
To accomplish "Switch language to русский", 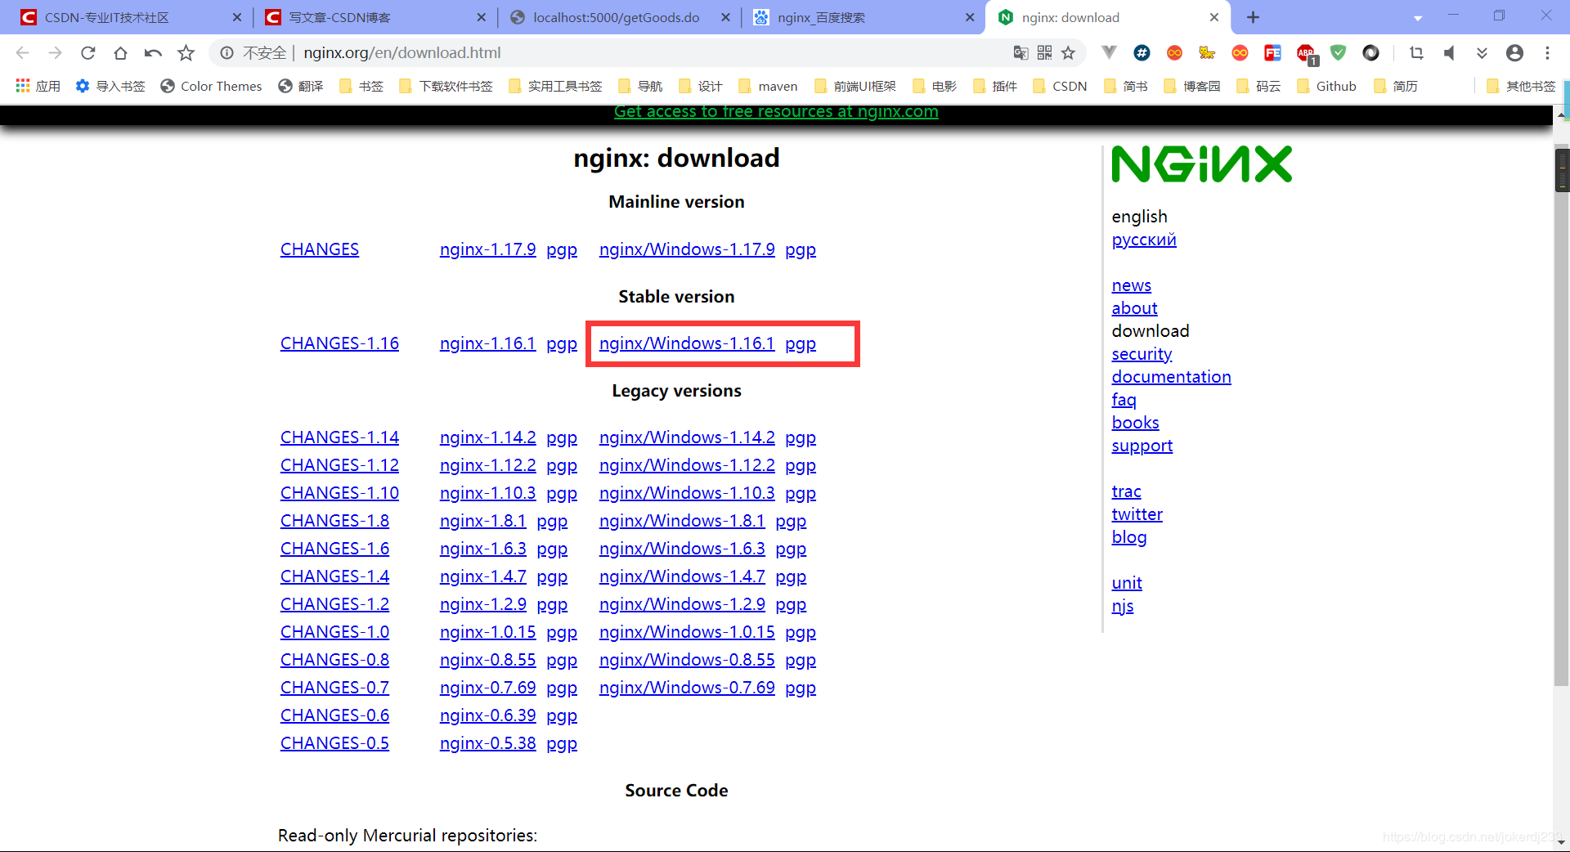I will [1144, 240].
